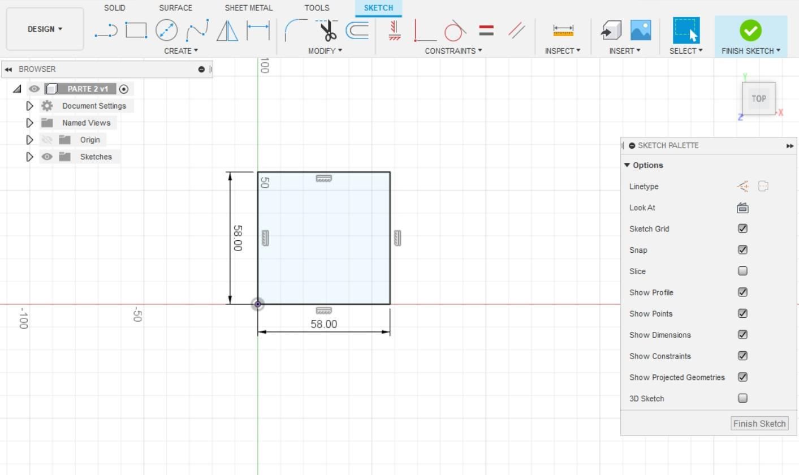Uncheck the Show Points checkbox
This screenshot has height=475, width=799.
[x=742, y=313]
